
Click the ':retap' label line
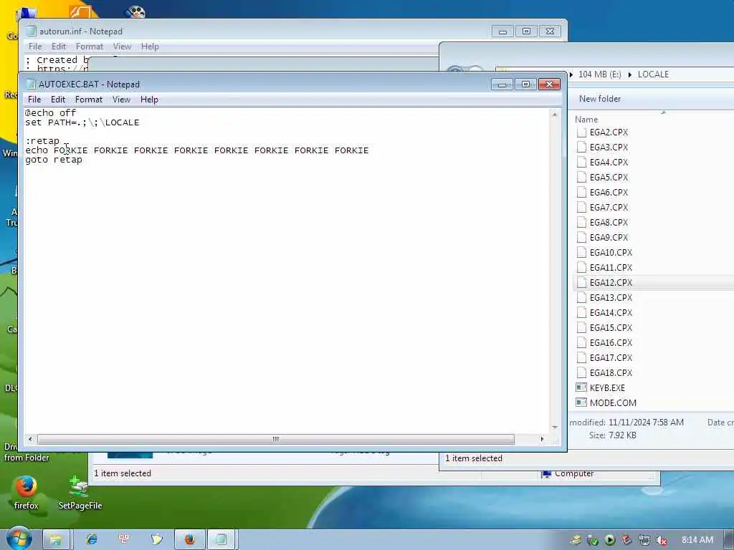pyautogui.click(x=42, y=141)
